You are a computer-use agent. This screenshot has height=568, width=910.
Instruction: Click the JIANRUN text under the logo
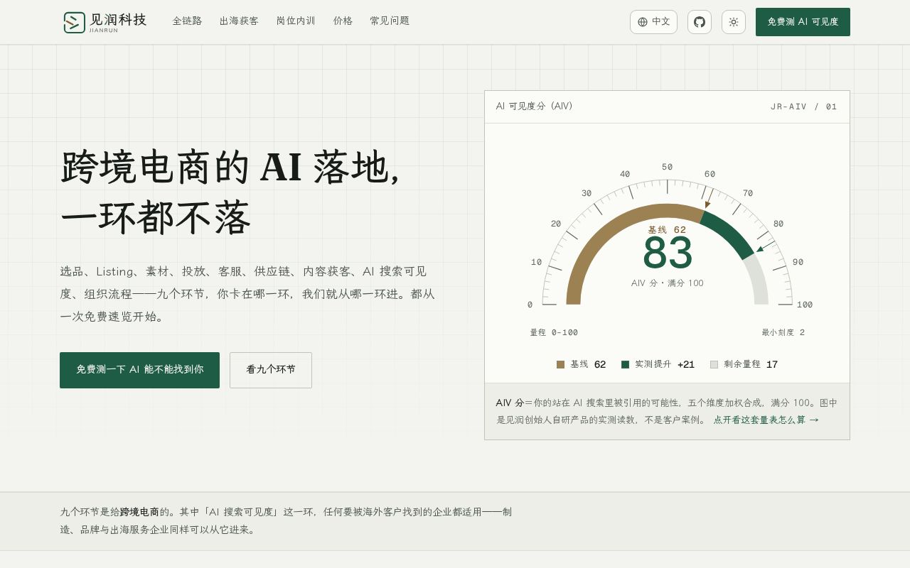point(104,31)
